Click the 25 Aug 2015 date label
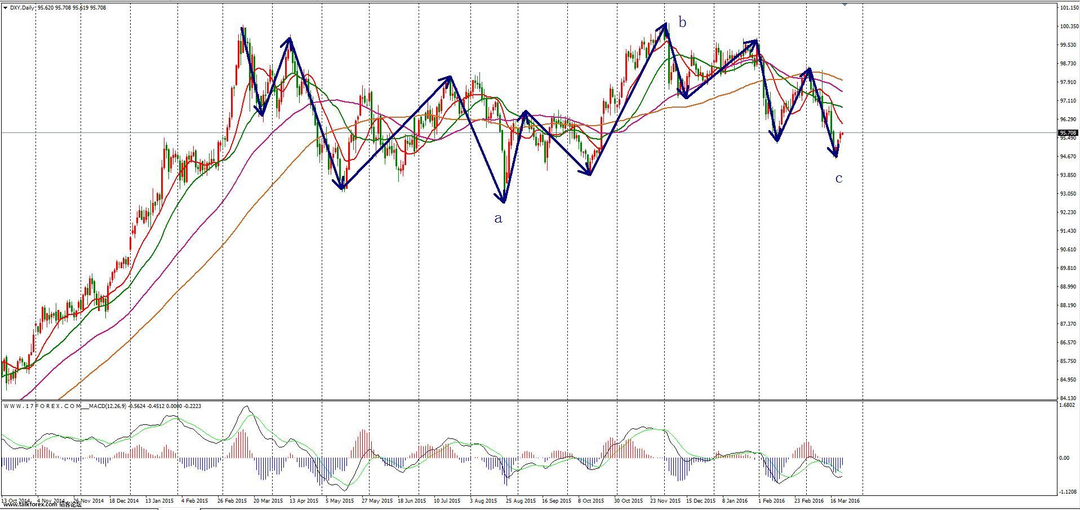Image resolution: width=1080 pixels, height=510 pixels. 521,500
